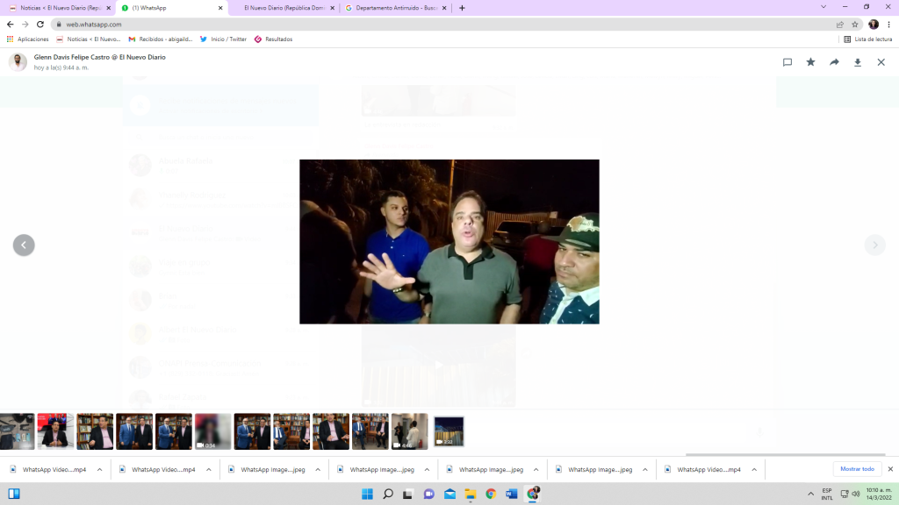Show the previous media item
This screenshot has width=899, height=505.
24,245
